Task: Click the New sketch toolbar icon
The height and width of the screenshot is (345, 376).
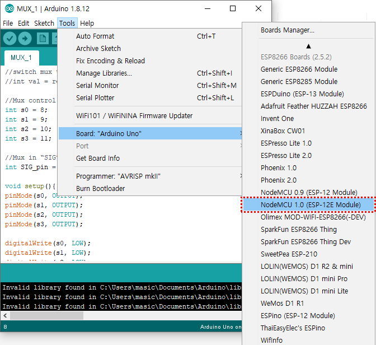Action: 43,39
